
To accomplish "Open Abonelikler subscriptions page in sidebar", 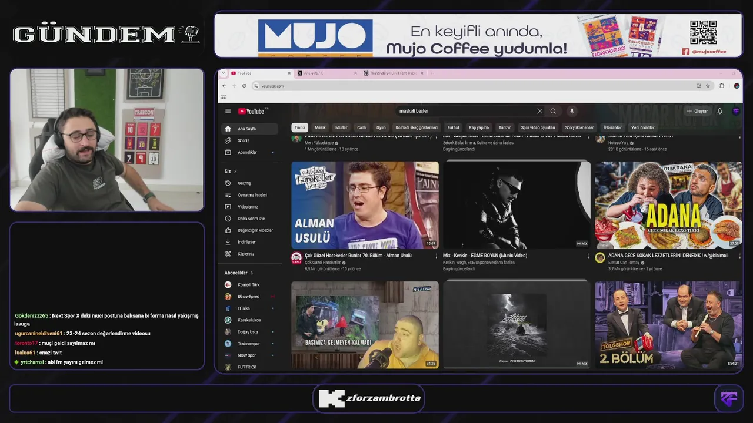I will [250, 152].
